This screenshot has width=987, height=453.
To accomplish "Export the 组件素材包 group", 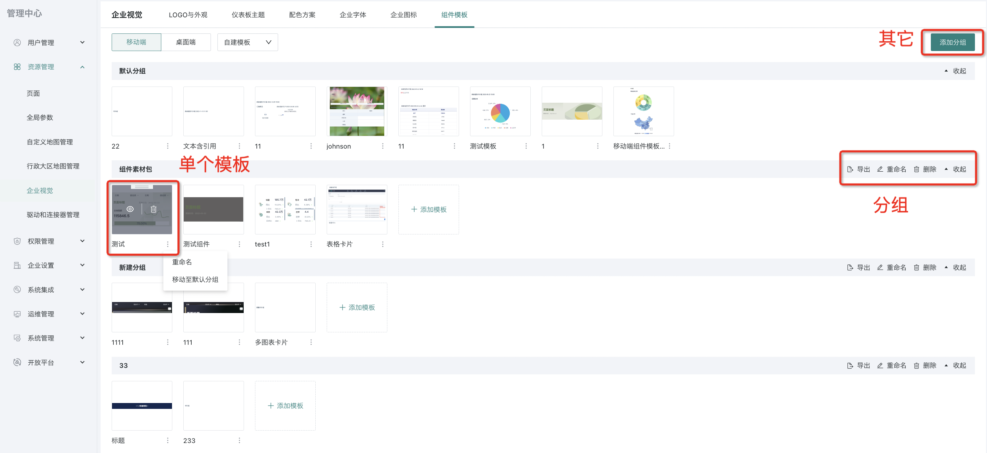I will click(859, 169).
